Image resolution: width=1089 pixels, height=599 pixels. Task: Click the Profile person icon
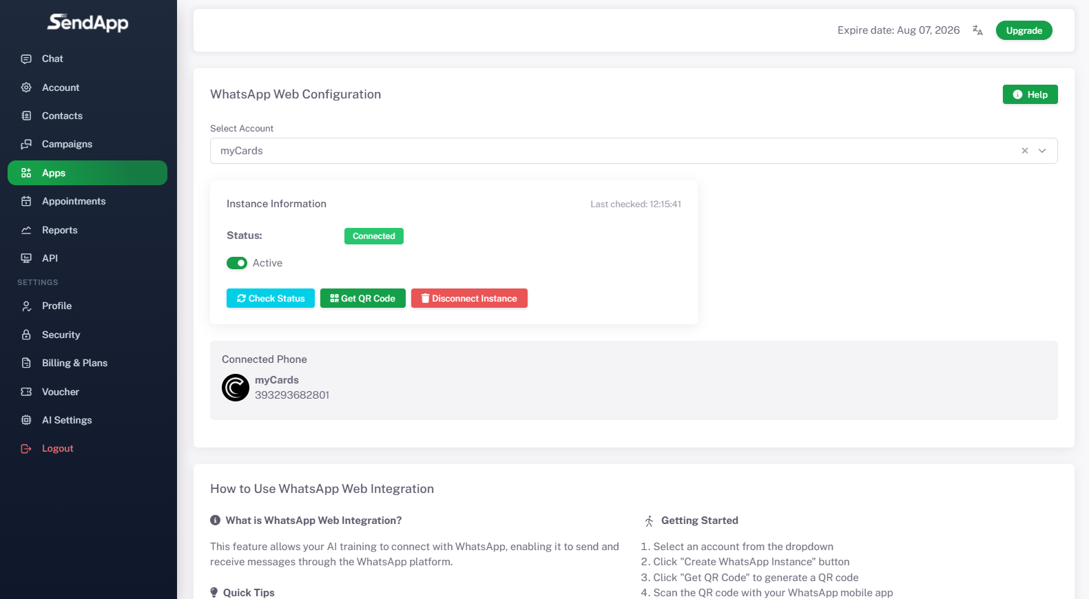(26, 306)
